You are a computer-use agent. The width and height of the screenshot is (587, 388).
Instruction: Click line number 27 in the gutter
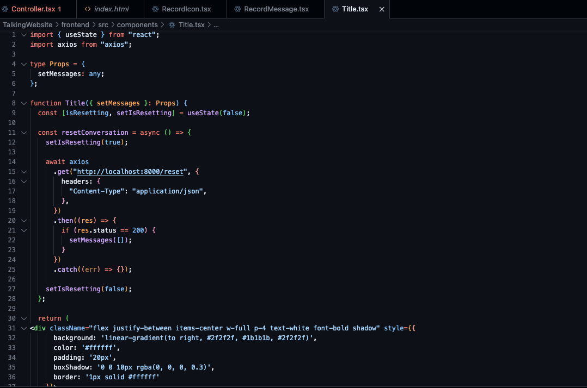coord(12,289)
